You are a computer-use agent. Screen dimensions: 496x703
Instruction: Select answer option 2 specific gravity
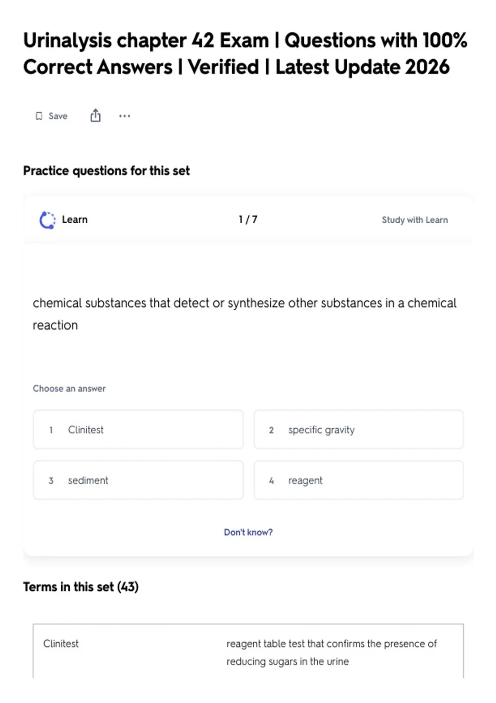click(358, 430)
